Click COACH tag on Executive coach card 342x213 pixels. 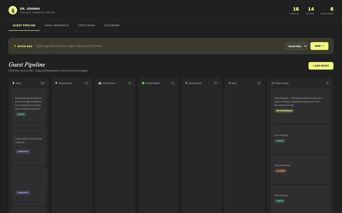pyautogui.click(x=21, y=114)
